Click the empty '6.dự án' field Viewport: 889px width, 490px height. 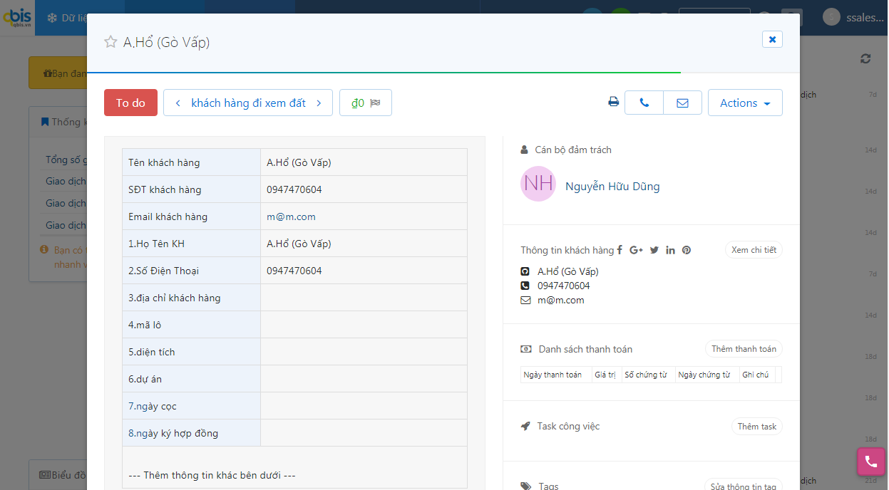(x=364, y=379)
